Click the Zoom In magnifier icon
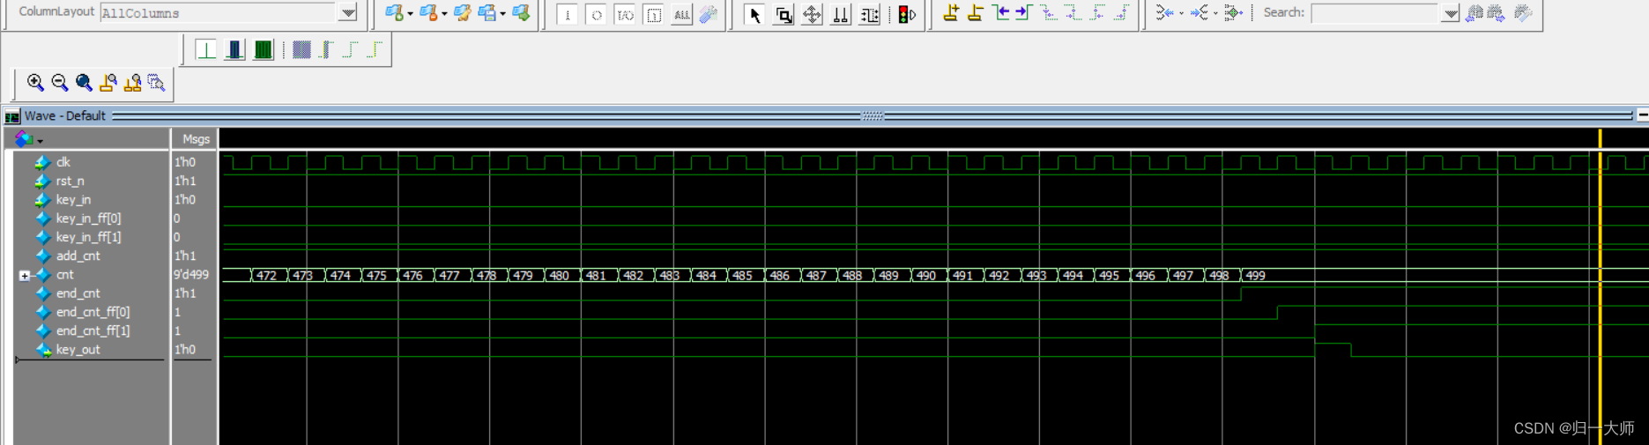 click(x=35, y=82)
